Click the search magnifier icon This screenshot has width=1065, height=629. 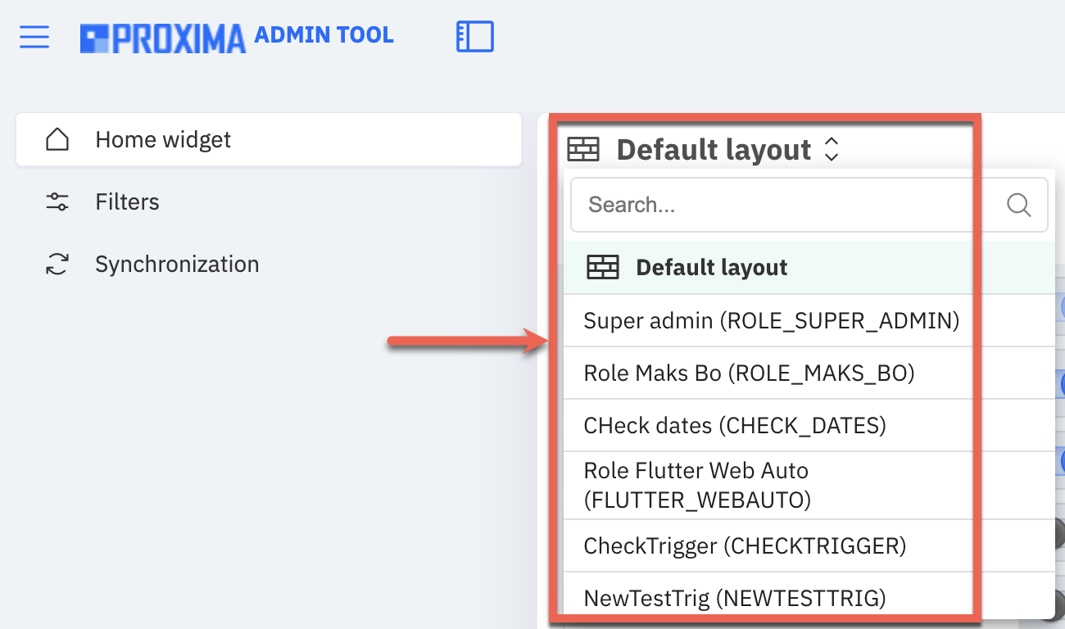(x=1018, y=205)
